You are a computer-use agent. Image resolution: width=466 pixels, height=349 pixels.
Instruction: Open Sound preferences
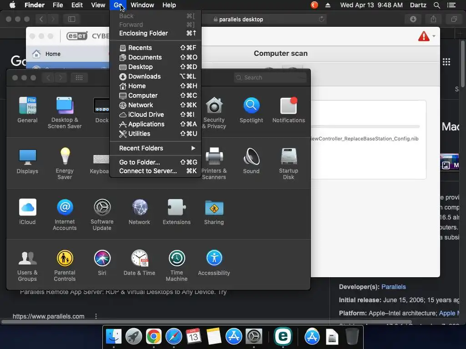(251, 160)
